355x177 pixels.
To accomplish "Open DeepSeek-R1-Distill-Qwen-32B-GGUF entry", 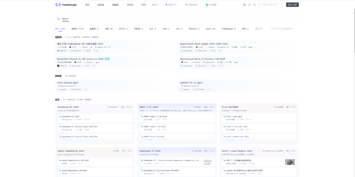I will pyautogui.click(x=80, y=127).
